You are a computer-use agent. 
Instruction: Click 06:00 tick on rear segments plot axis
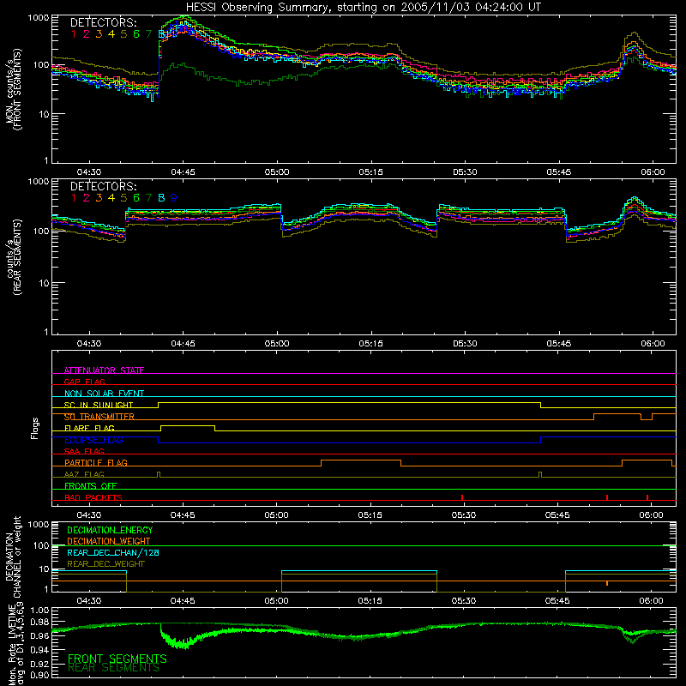click(653, 344)
